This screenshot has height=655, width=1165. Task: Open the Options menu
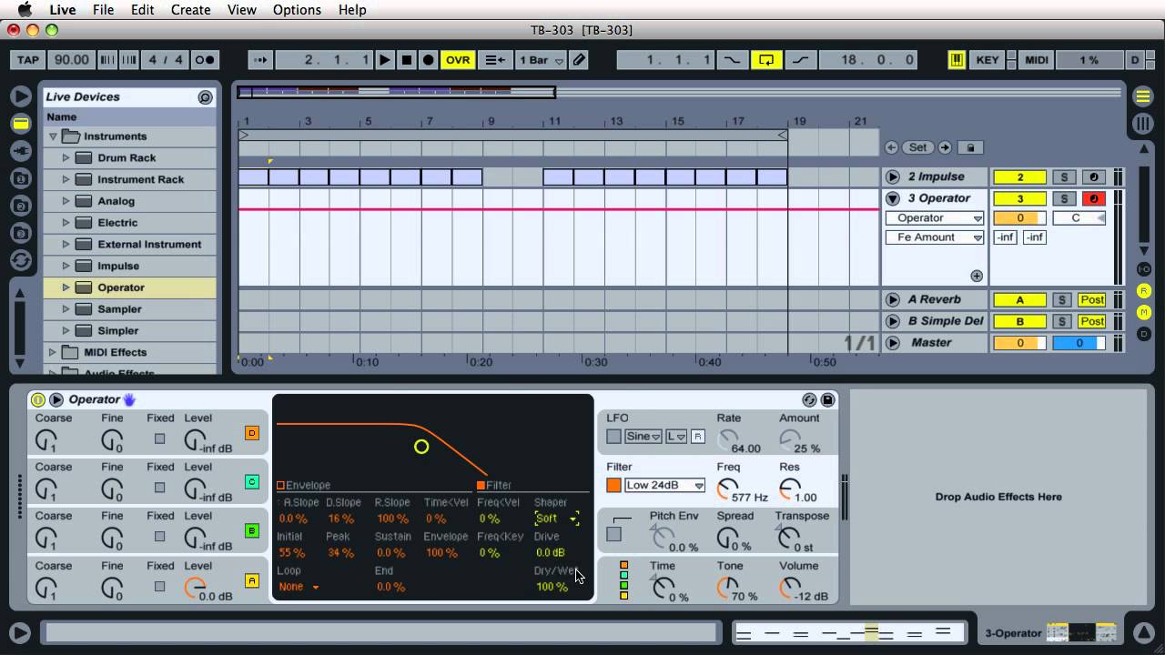(297, 10)
